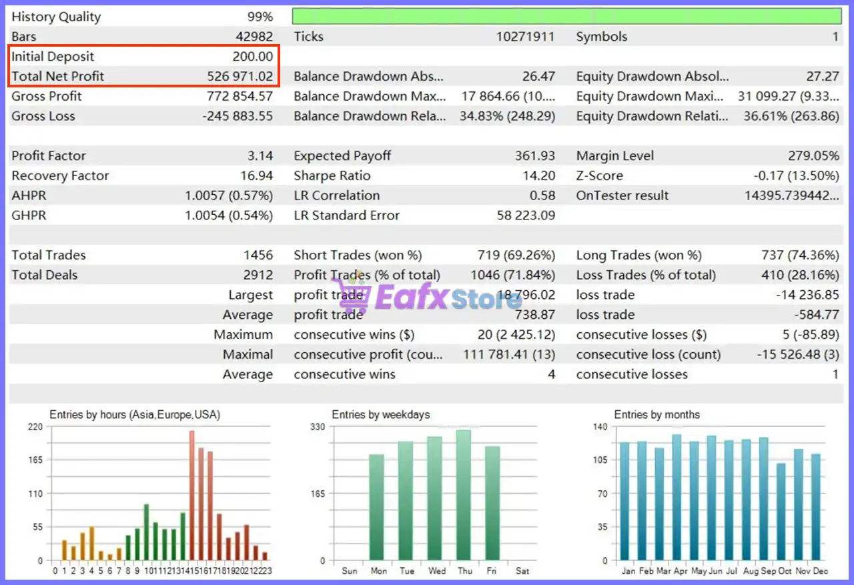This screenshot has height=585, width=854.
Task: Click Equity Drawdown Absolute value 27.27
Action: point(823,77)
